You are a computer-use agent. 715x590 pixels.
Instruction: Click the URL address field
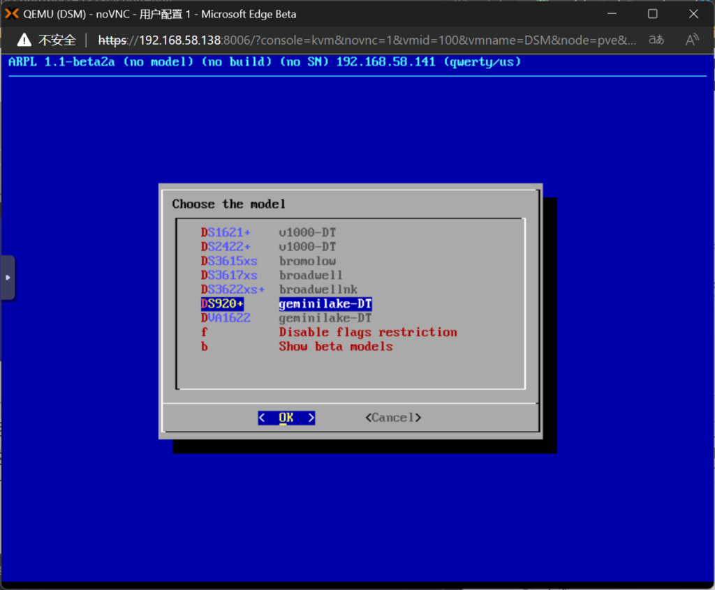[367, 40]
